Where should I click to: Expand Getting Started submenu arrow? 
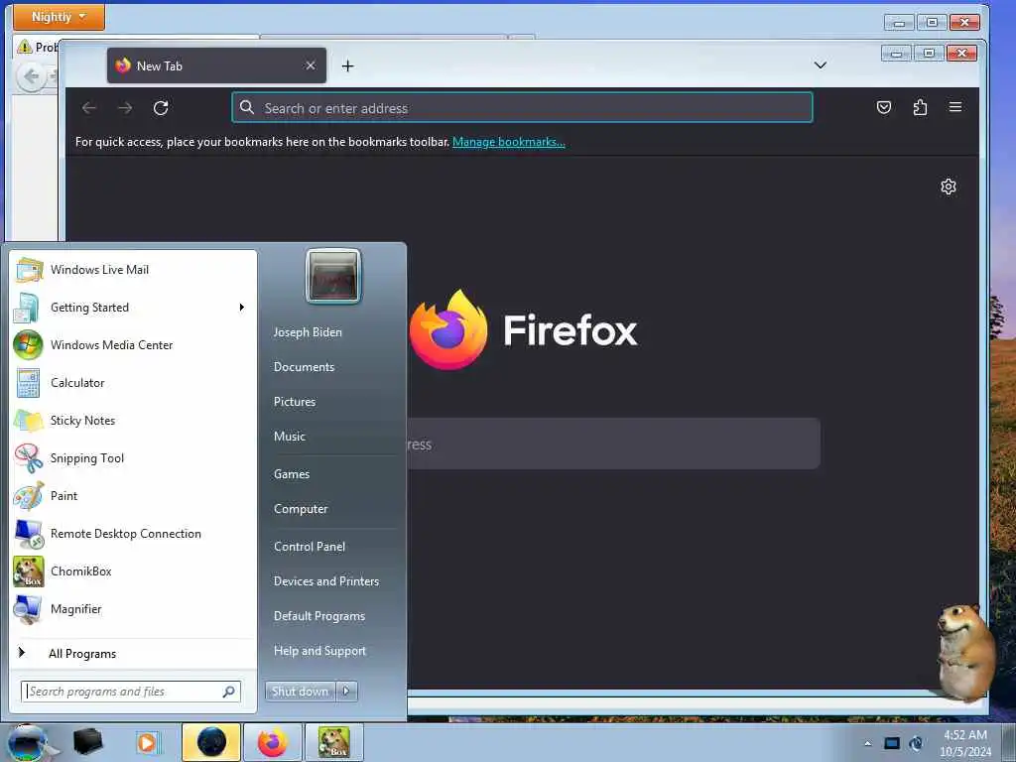click(x=242, y=308)
